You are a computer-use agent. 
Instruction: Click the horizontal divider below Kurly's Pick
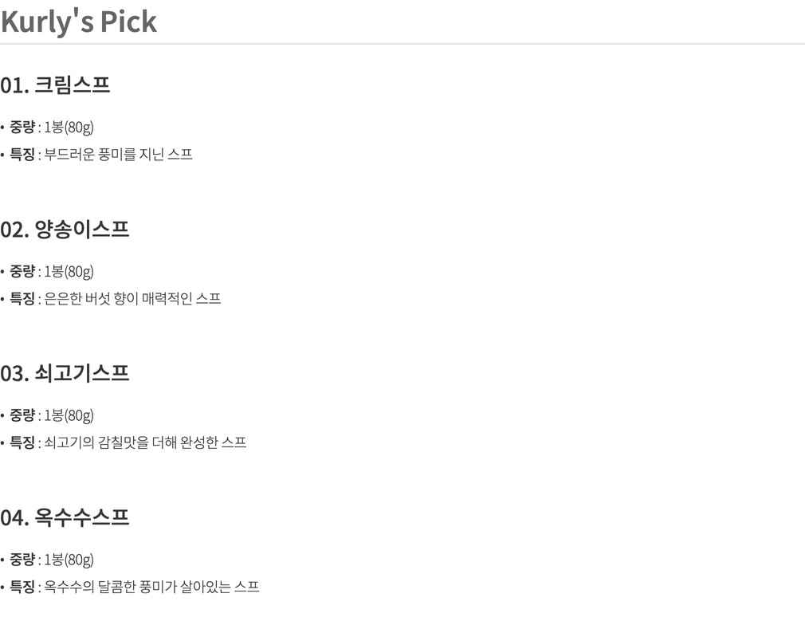pyautogui.click(x=402, y=44)
